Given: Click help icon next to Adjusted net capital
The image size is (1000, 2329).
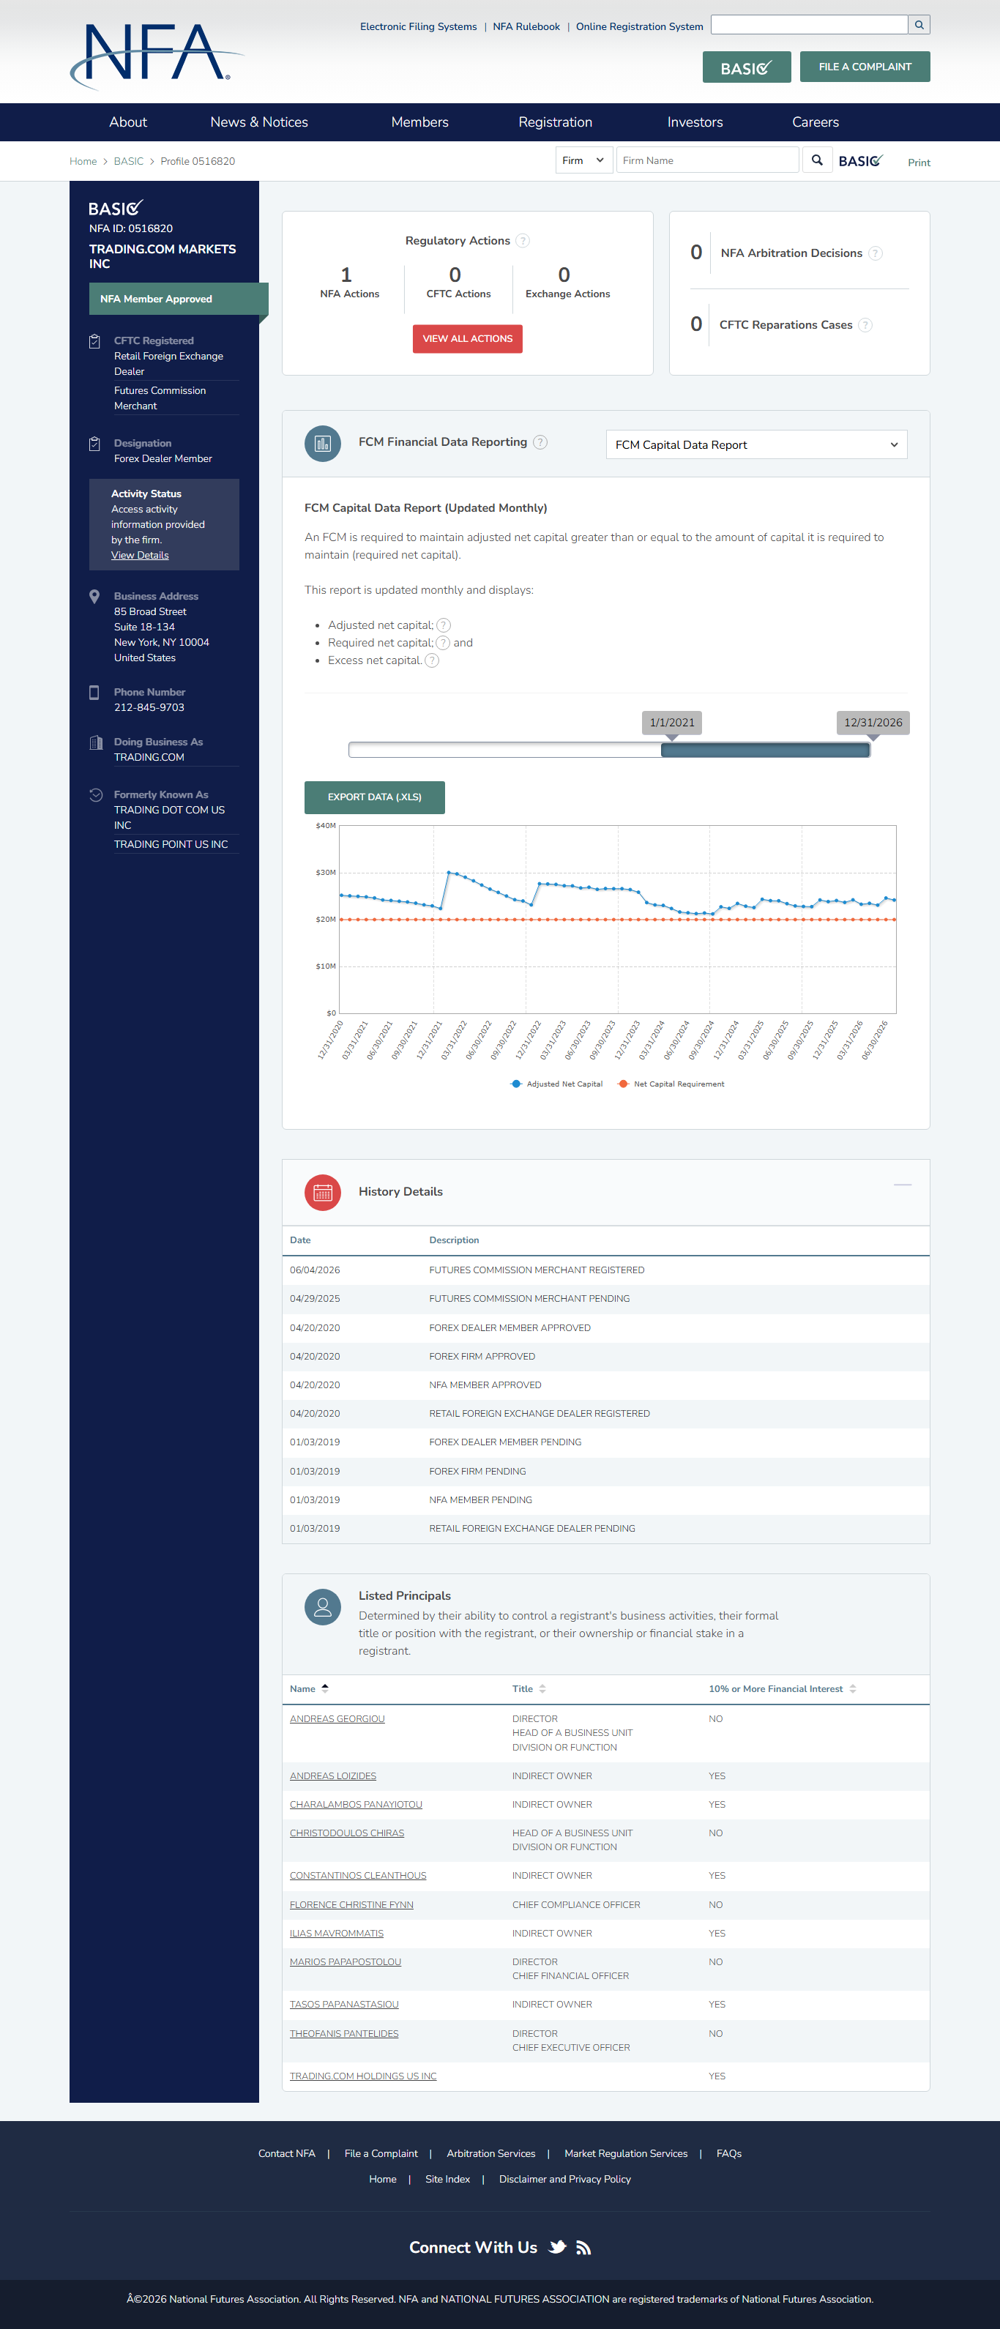Looking at the screenshot, I should [x=444, y=625].
